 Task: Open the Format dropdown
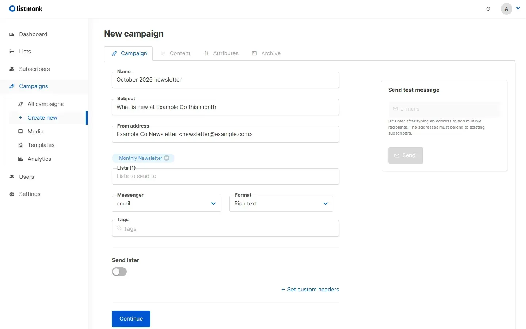coord(281,204)
